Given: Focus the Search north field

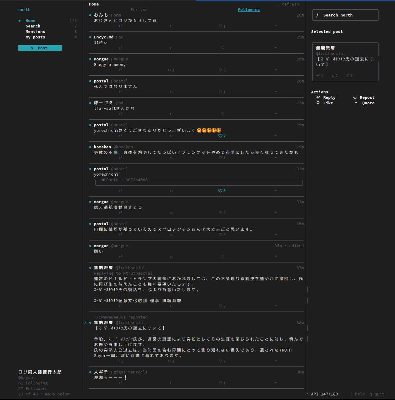Looking at the screenshot, I should coord(345,15).
